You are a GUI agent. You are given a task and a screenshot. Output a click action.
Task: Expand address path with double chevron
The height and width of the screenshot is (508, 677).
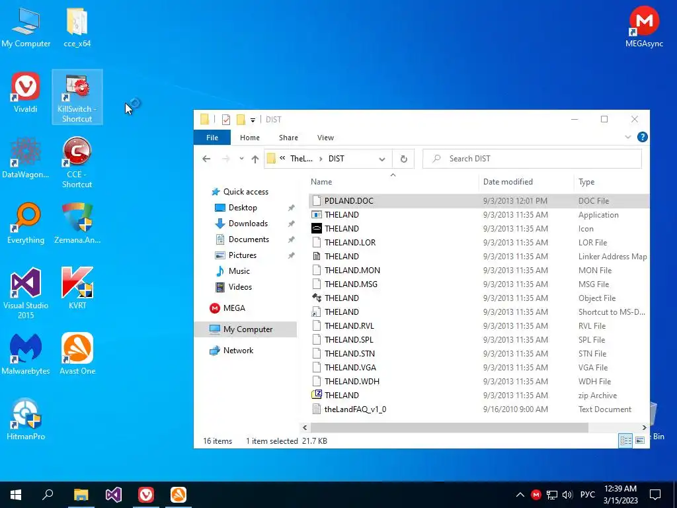pos(282,159)
